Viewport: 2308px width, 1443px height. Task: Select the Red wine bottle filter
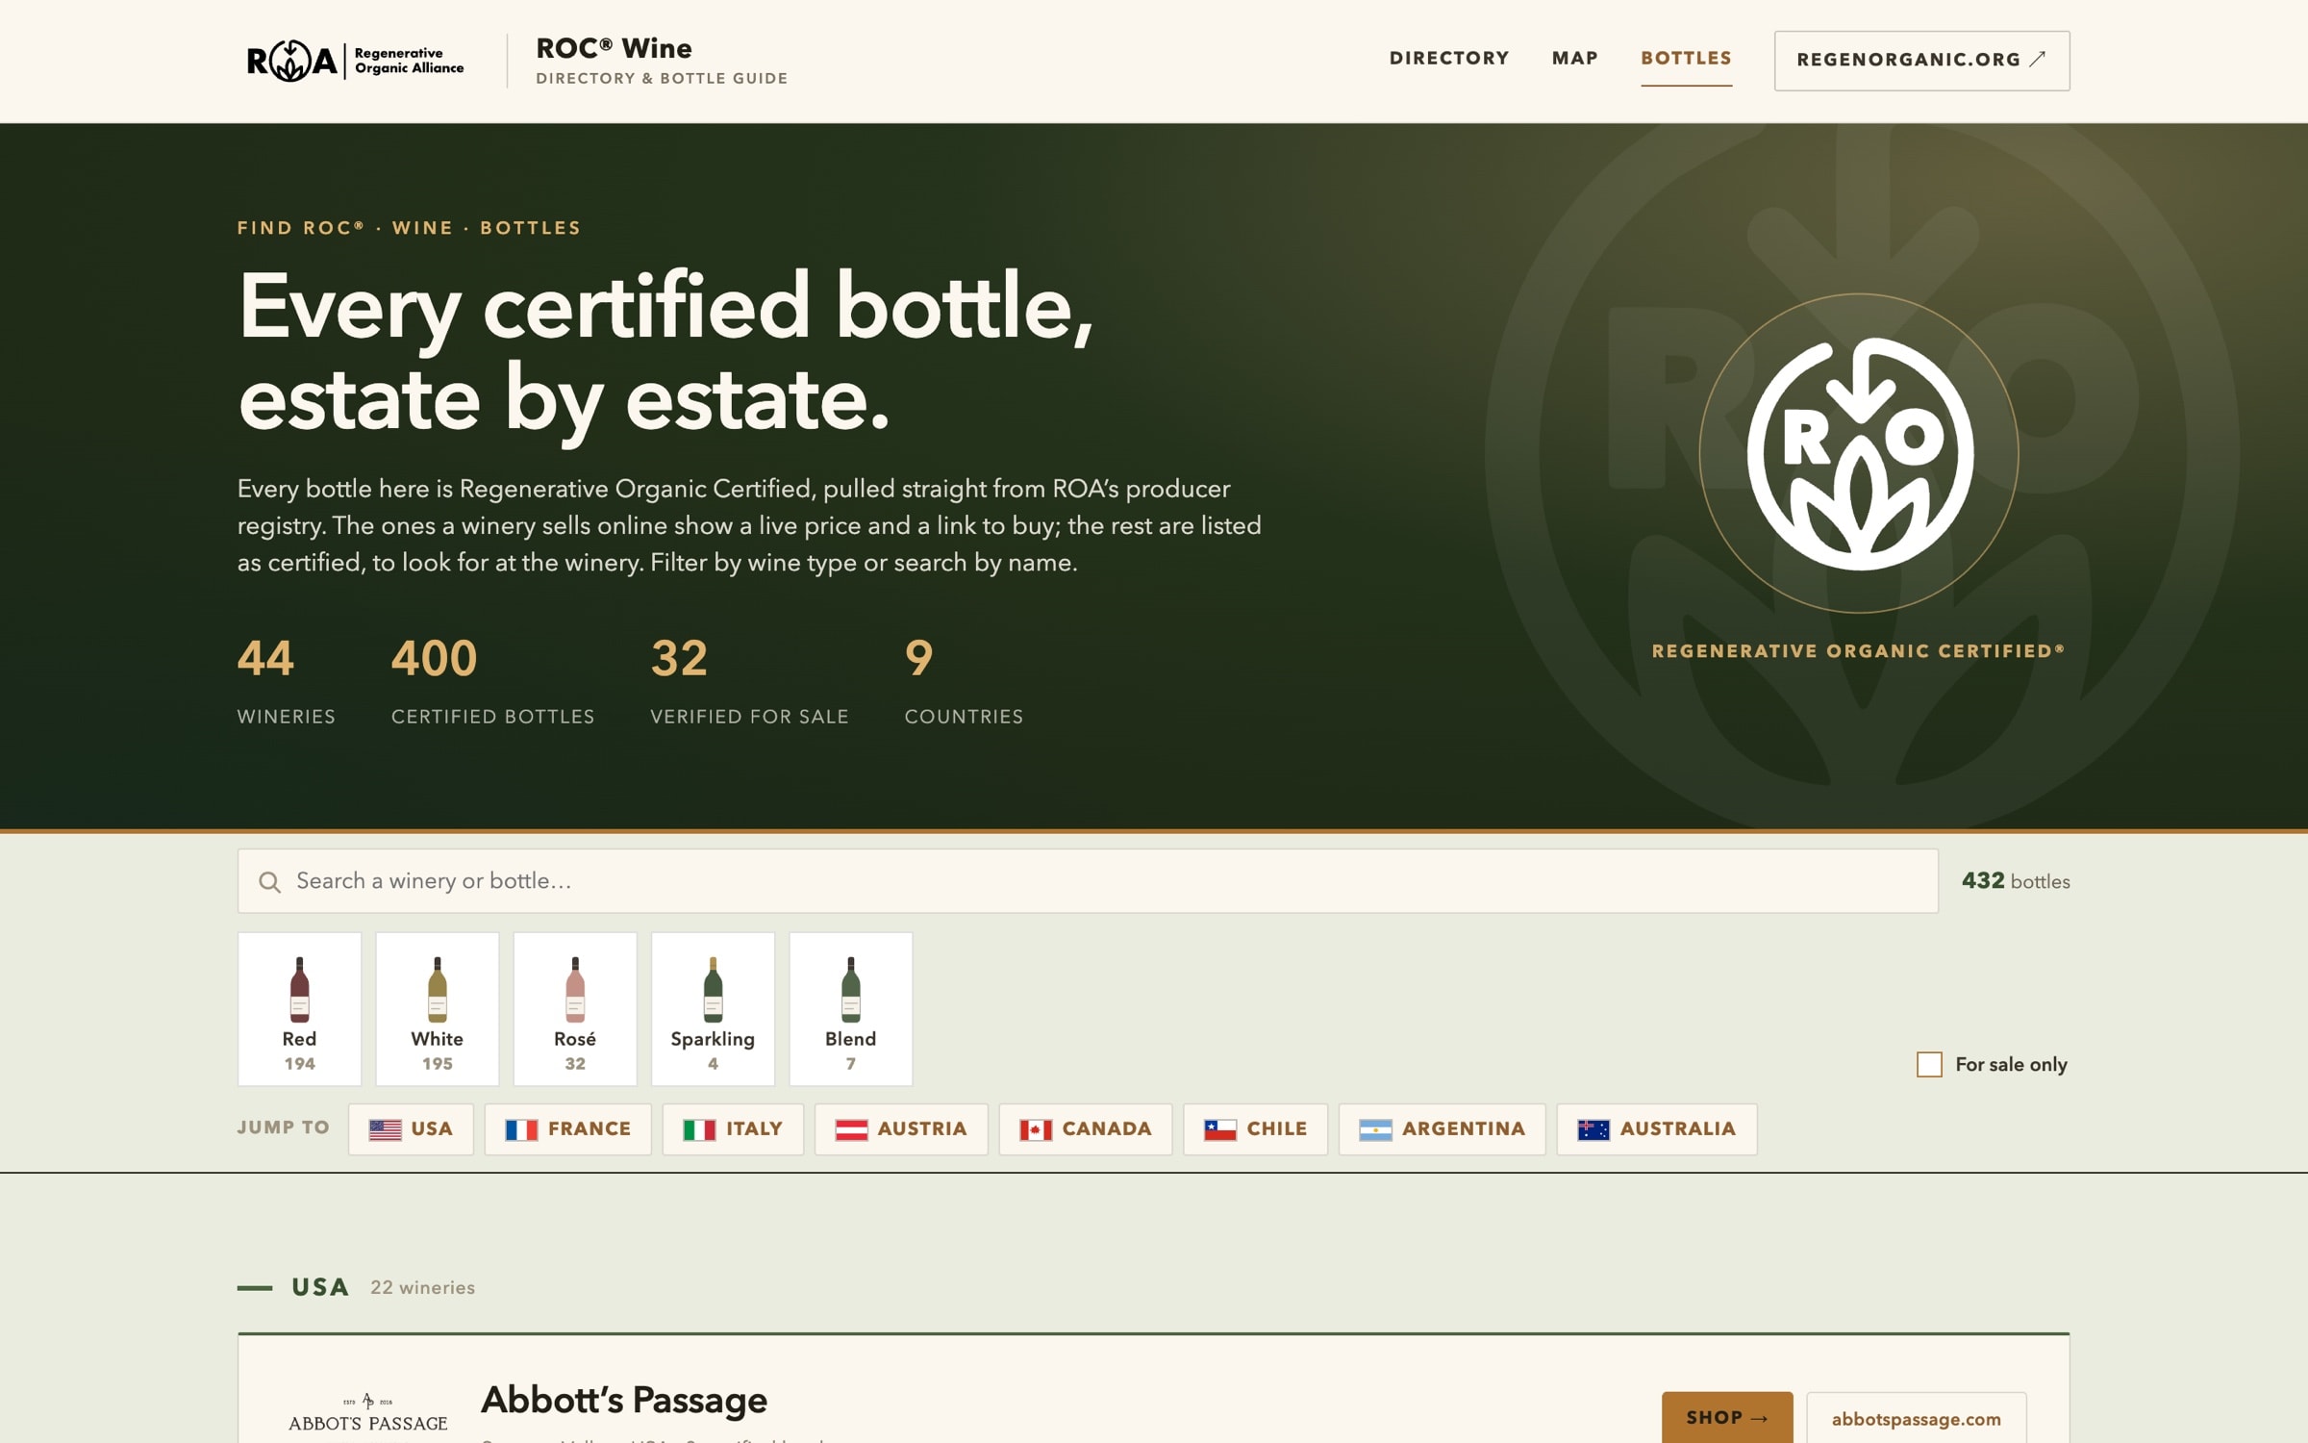coord(299,1008)
